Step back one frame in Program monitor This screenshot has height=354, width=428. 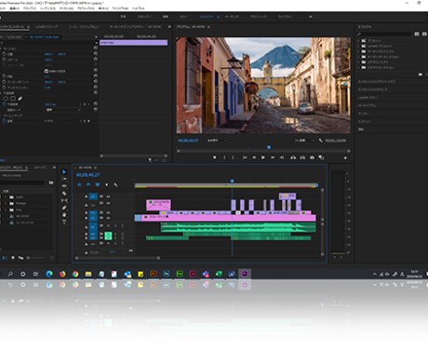coord(254,157)
